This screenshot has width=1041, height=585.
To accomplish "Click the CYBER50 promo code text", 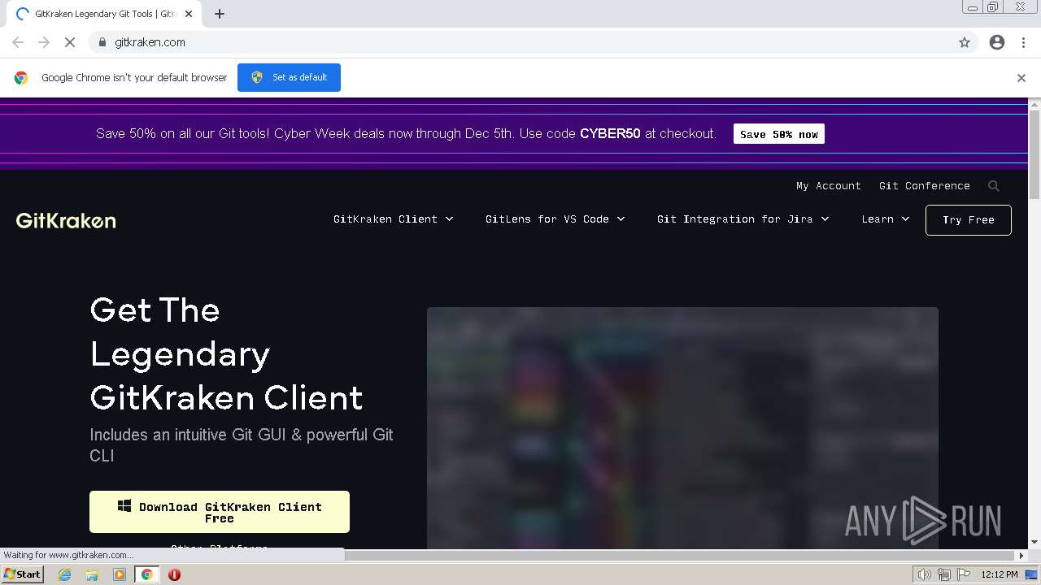I will coord(610,134).
